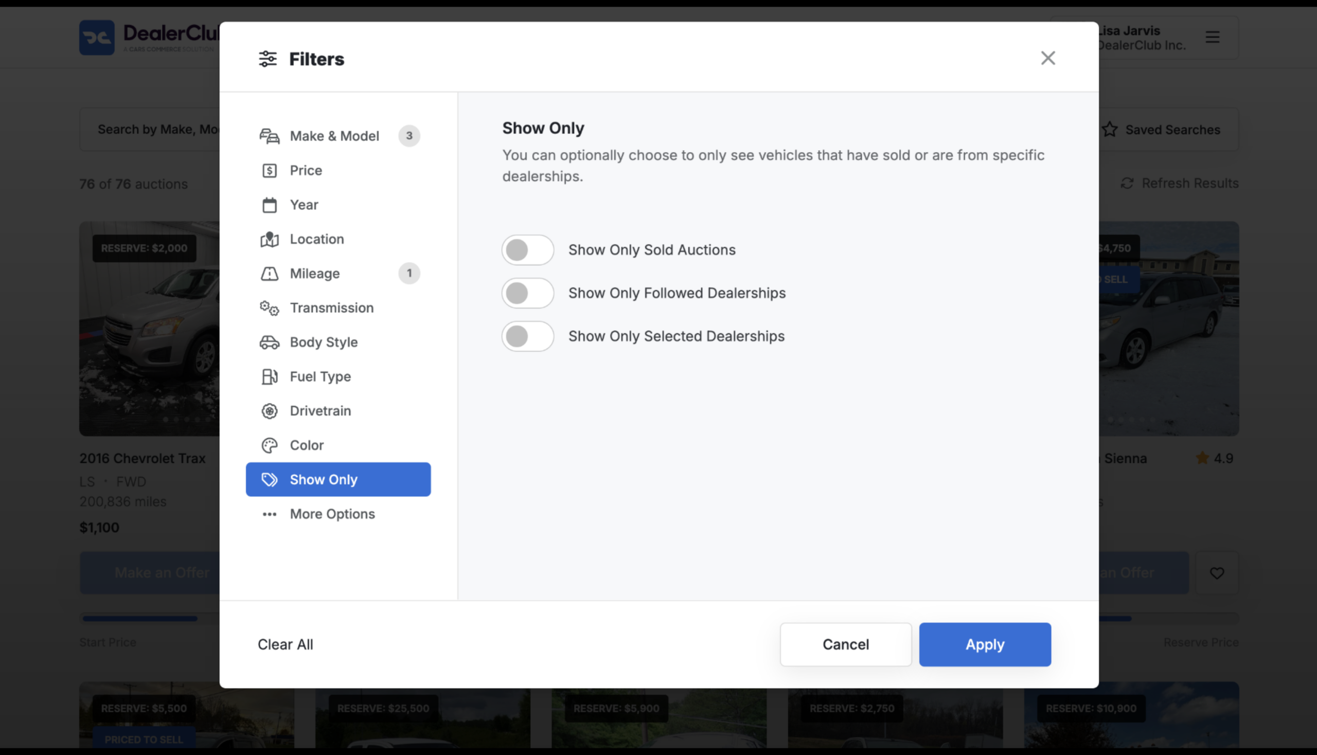
Task: Open More Options filter section
Action: tap(338, 514)
